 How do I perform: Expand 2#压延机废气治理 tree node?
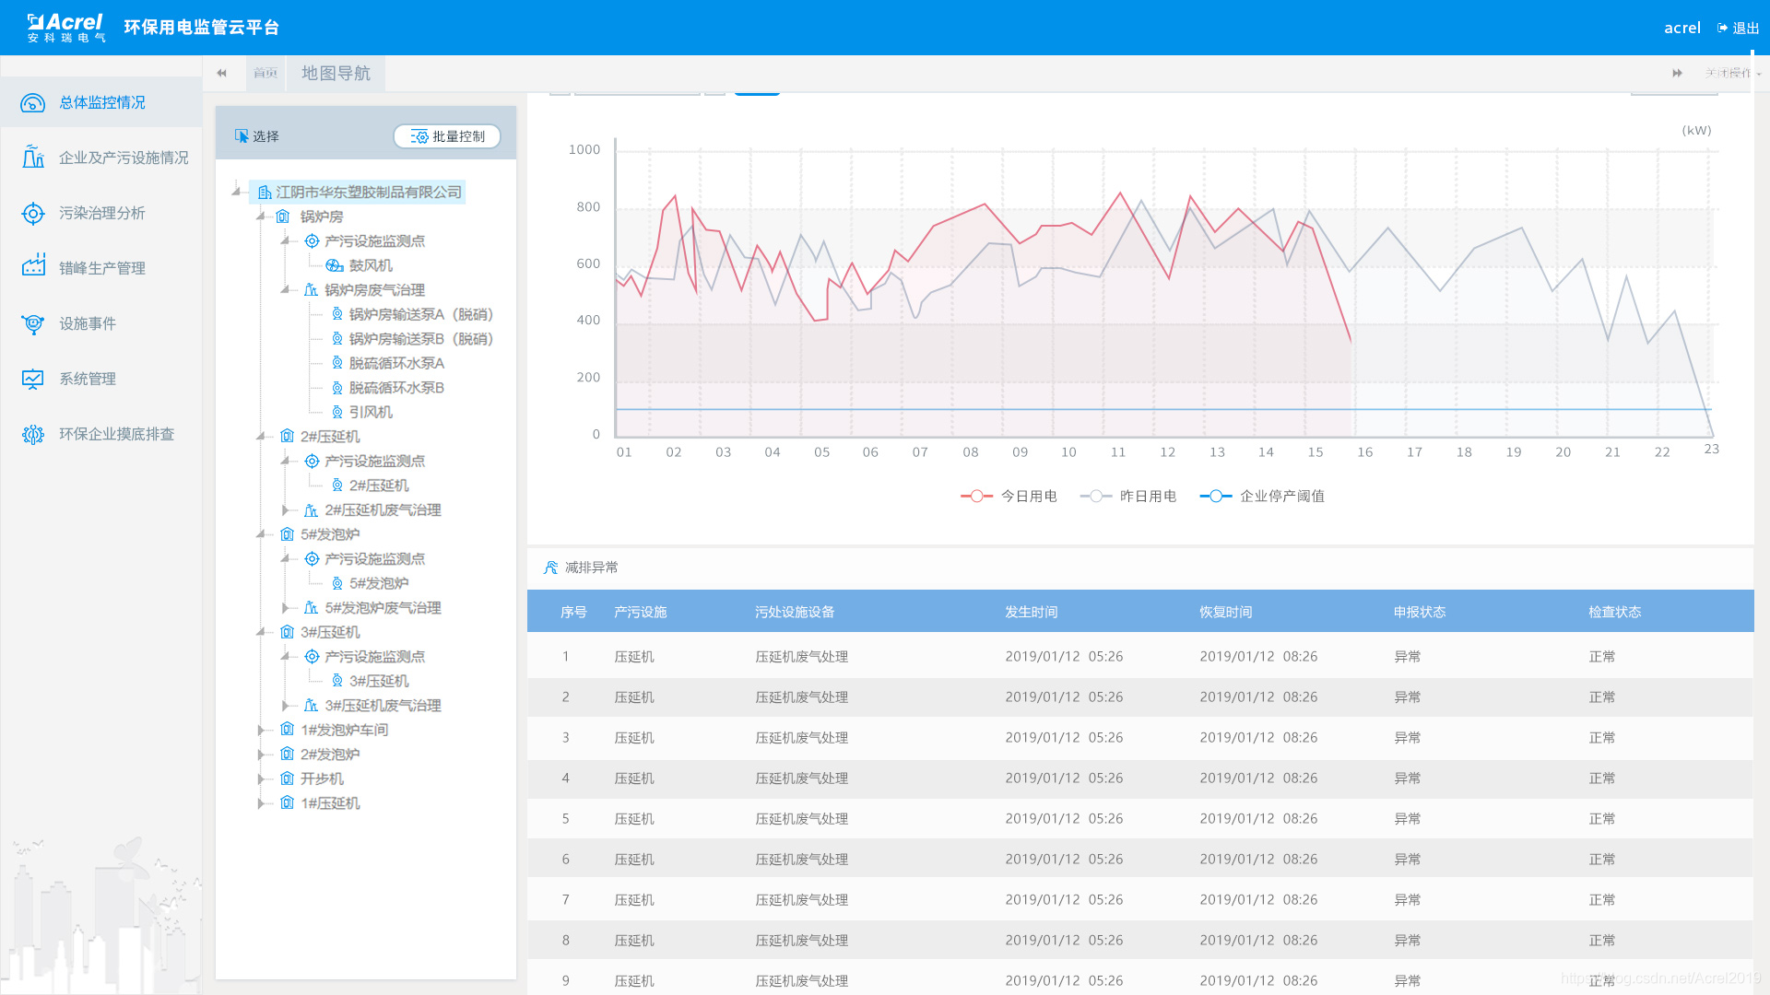(x=285, y=509)
